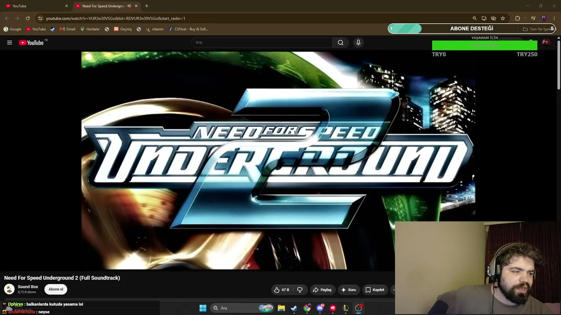Open the browser zoom magnifier icon
The image size is (561, 315).
pyautogui.click(x=474, y=18)
